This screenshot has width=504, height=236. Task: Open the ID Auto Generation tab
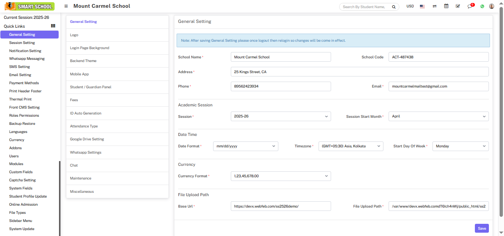[86, 113]
